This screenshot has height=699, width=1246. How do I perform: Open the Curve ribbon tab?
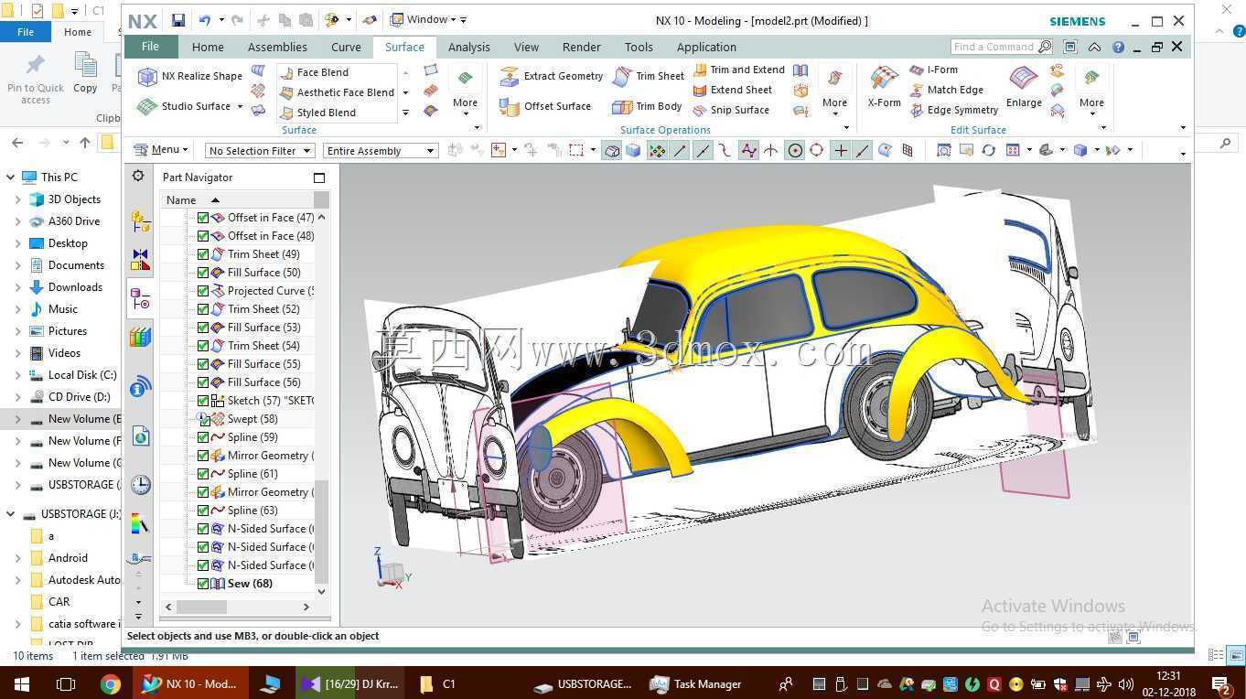(x=346, y=48)
